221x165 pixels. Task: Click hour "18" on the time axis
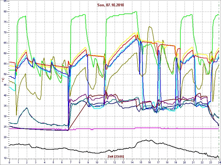167,162
